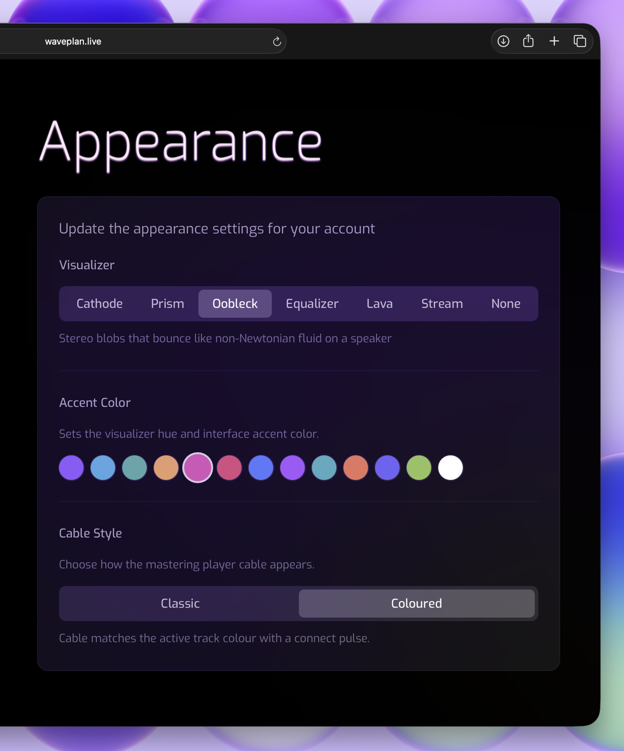Select the Cathode visualizer
This screenshot has width=624, height=751.
[100, 304]
